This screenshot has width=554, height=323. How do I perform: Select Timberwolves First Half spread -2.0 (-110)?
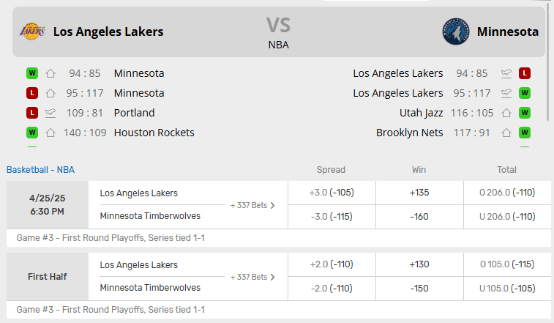tap(332, 289)
